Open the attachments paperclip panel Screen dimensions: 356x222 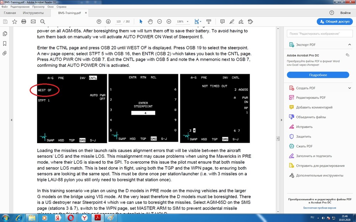click(5, 53)
